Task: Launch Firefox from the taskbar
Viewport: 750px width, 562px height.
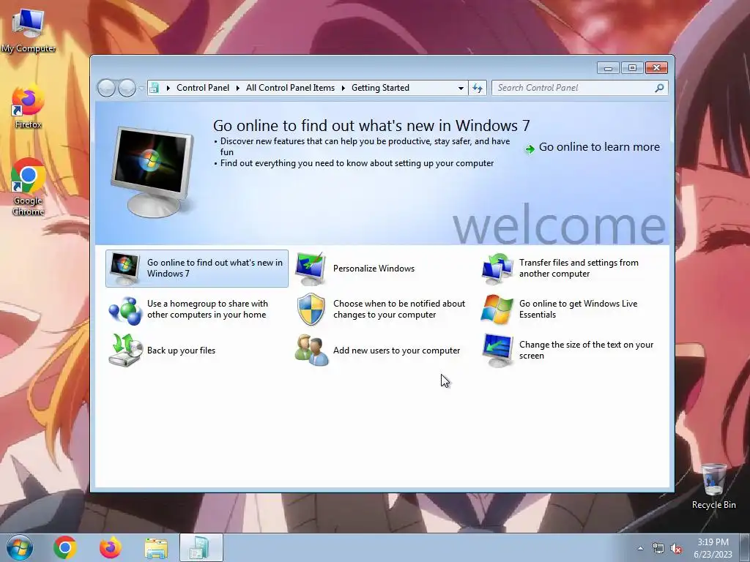Action: pos(110,547)
